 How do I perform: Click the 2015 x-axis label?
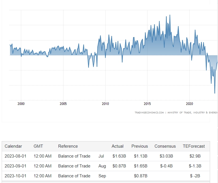147,104
